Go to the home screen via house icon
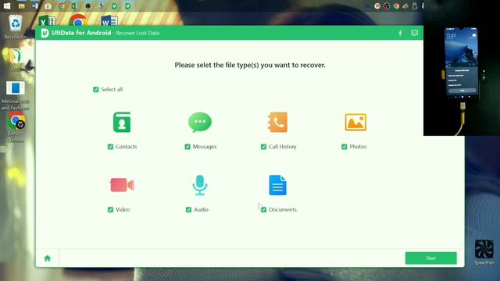The height and width of the screenshot is (281, 500). tap(48, 258)
